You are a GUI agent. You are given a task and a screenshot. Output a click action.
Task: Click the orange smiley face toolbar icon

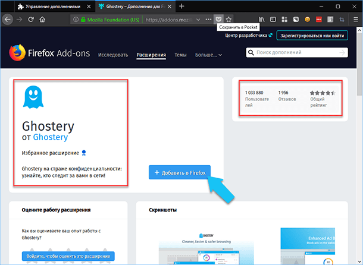tap(307, 20)
